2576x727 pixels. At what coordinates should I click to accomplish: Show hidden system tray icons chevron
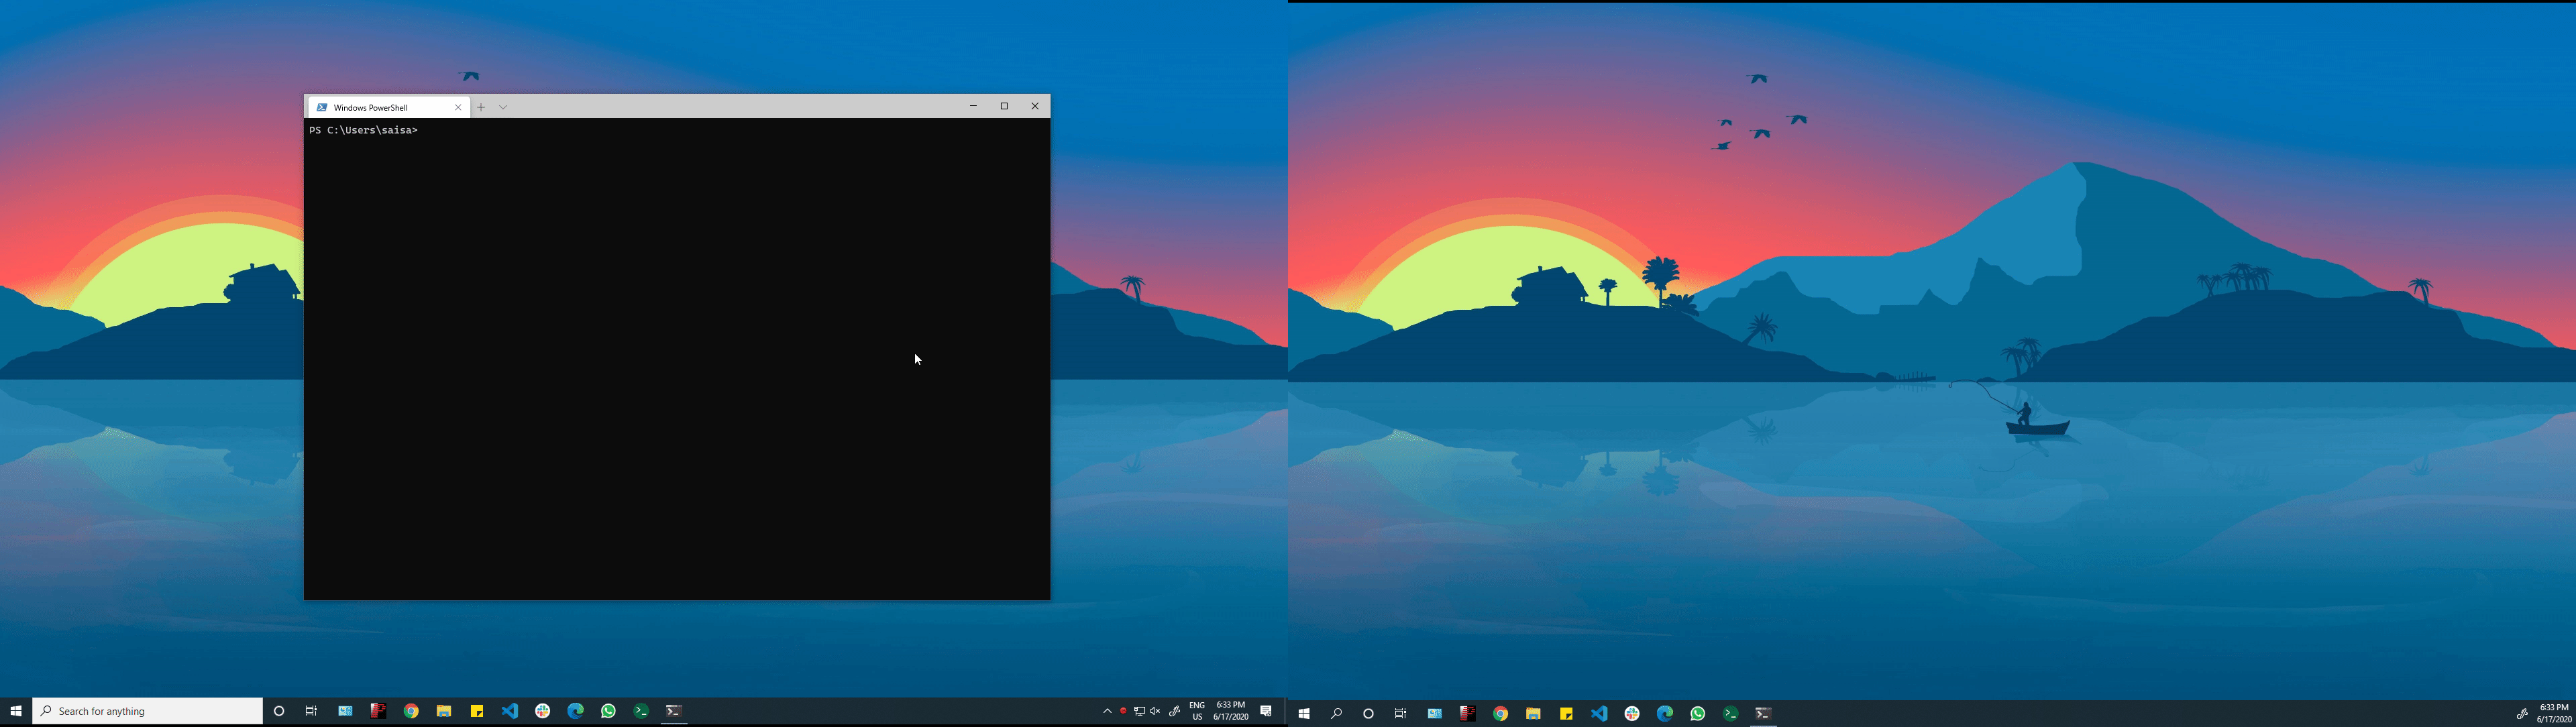(x=1107, y=711)
